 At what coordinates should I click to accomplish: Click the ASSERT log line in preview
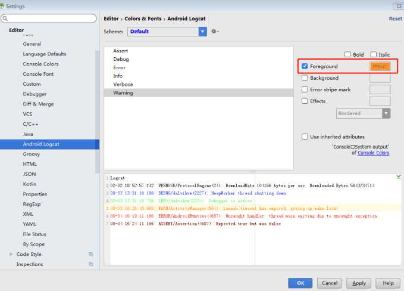196,224
